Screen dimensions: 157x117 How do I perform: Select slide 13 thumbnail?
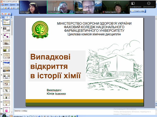(x=6, y=103)
